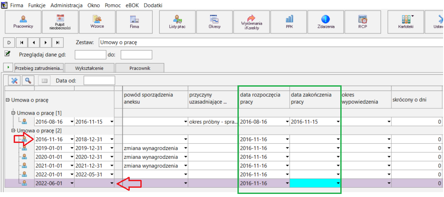Click the skrócony o dni column header

418,100
